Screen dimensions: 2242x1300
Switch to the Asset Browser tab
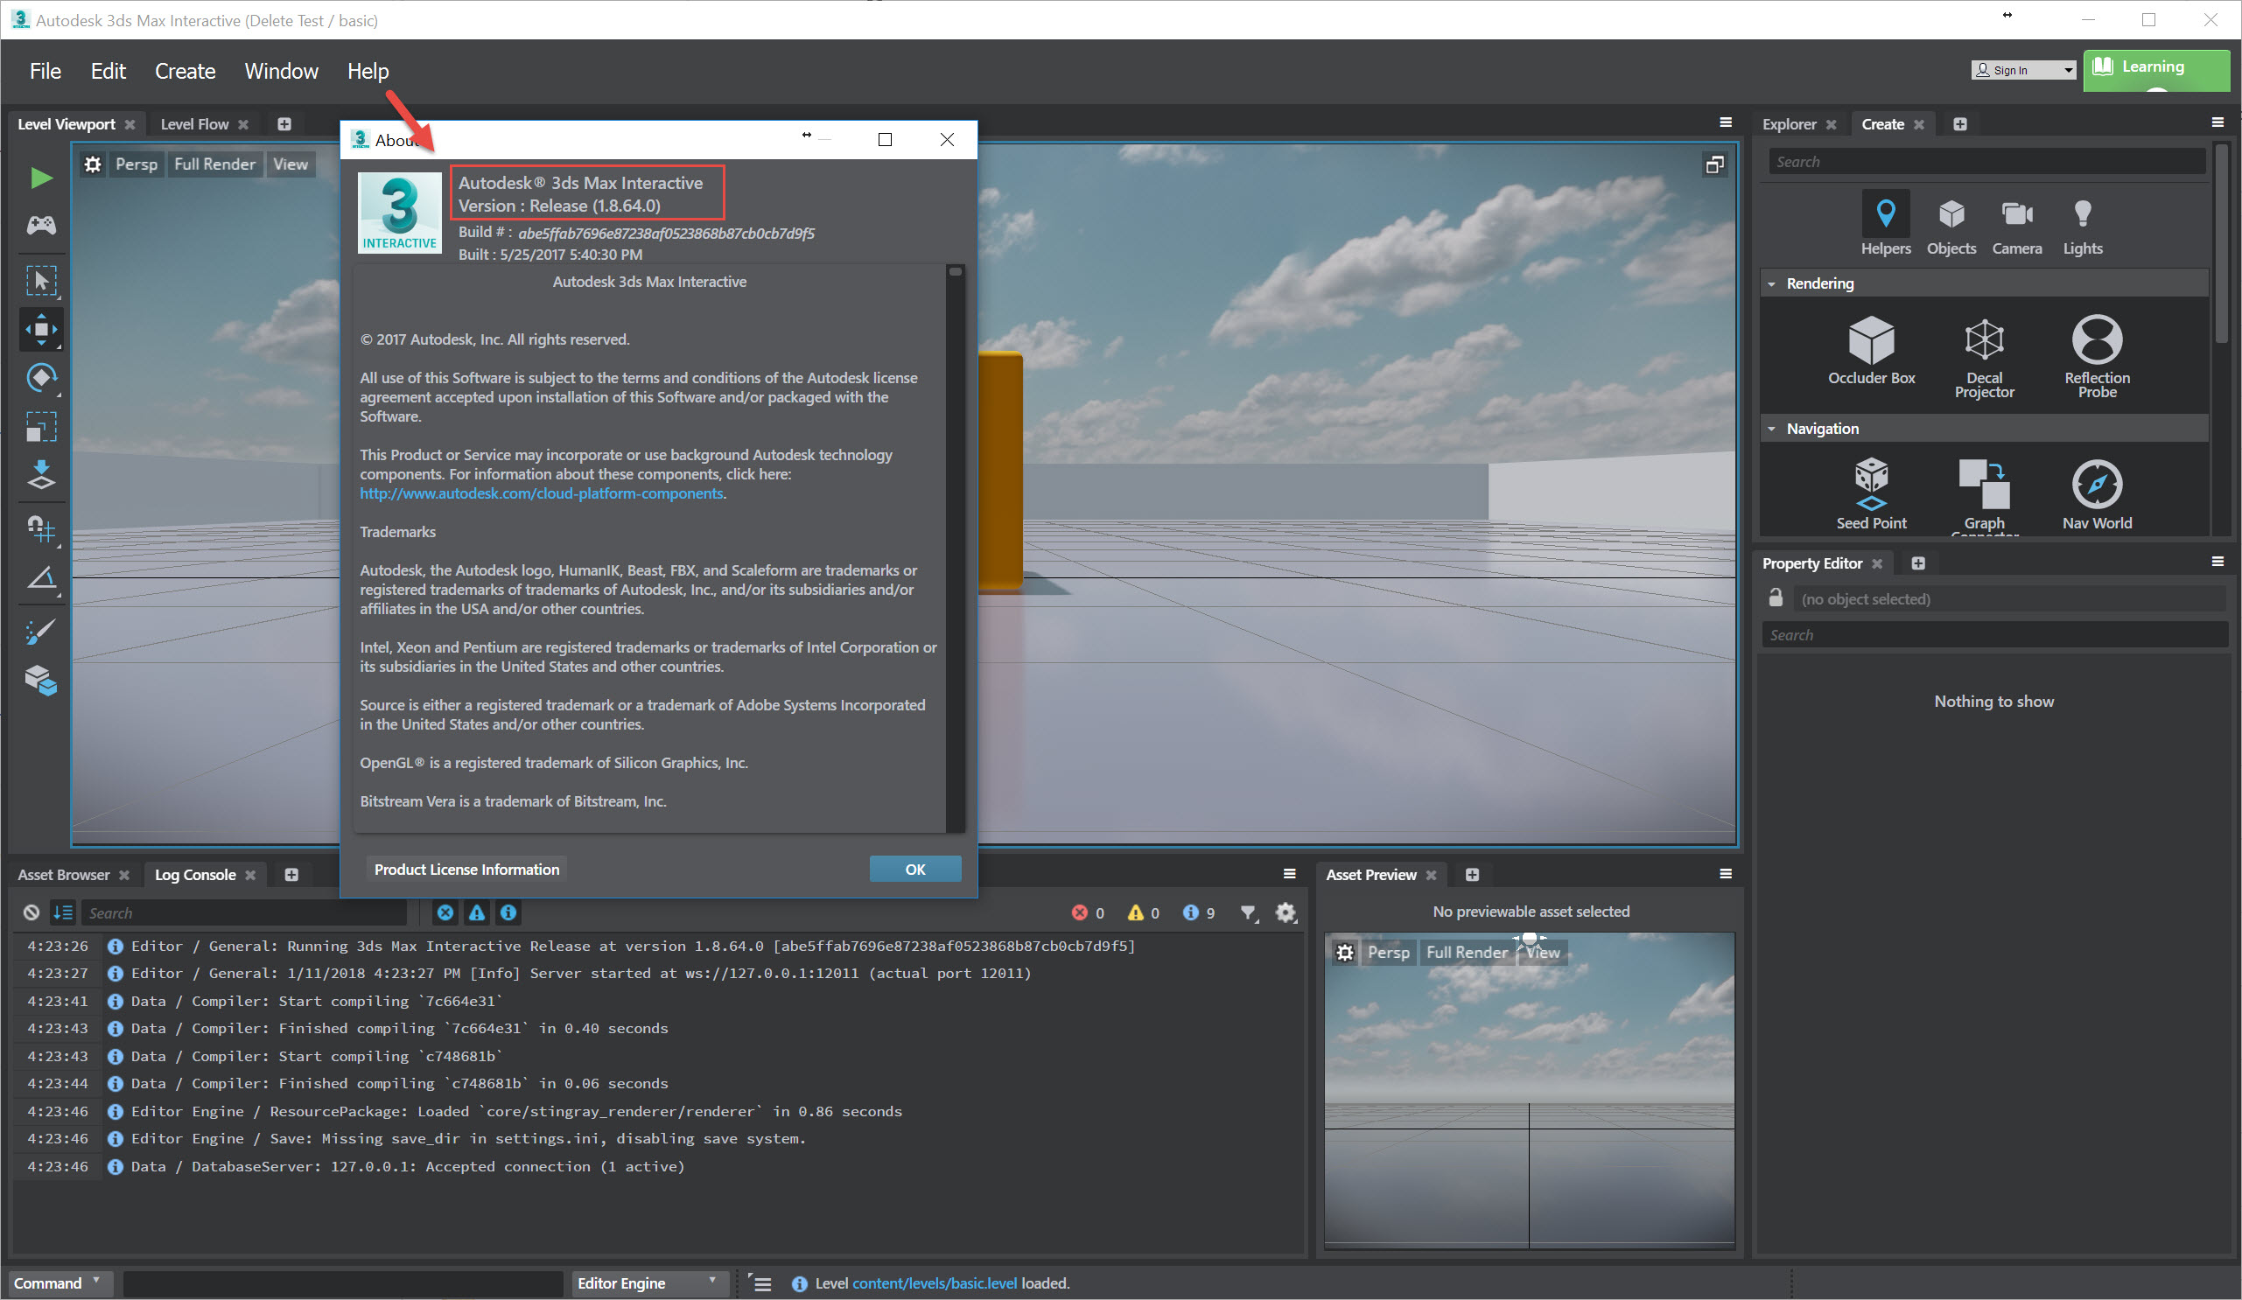pyautogui.click(x=63, y=874)
